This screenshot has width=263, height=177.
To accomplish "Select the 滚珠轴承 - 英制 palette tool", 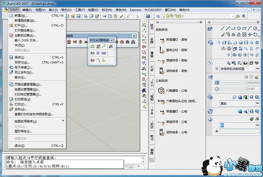I will point(161,71).
